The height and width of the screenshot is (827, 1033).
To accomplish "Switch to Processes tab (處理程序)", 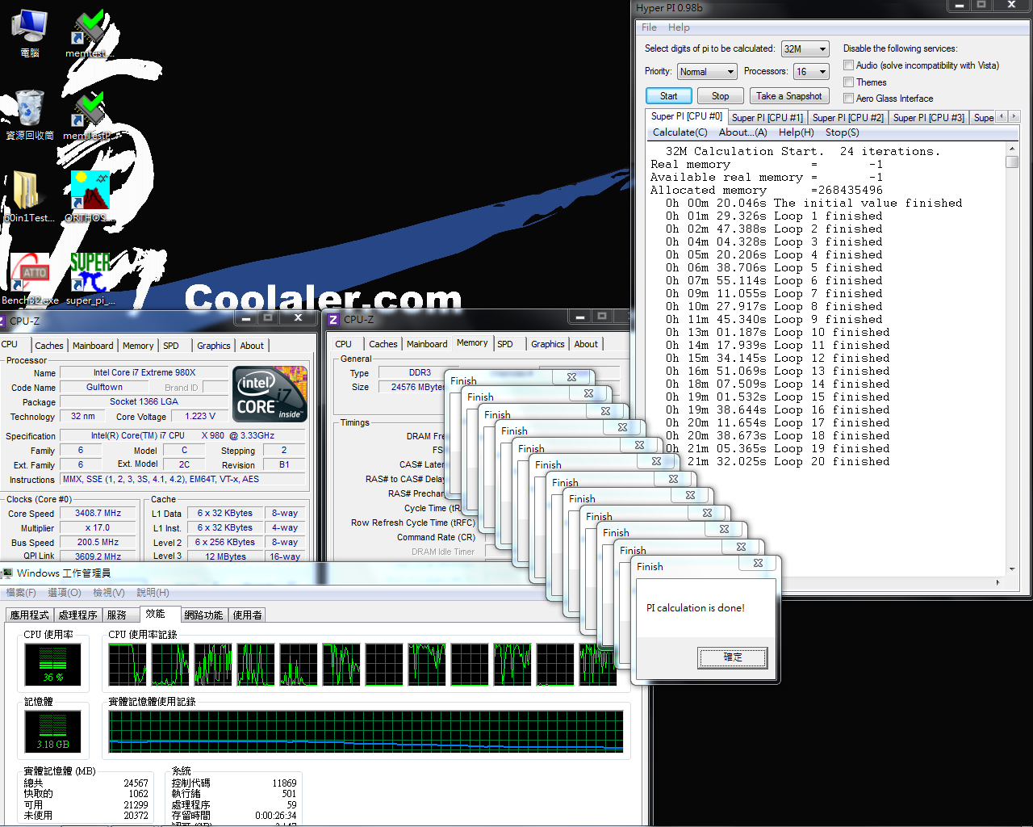I will coord(78,615).
